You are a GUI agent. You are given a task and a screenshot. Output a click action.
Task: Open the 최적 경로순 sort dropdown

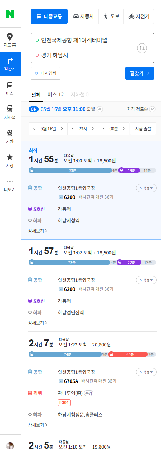[x=141, y=109]
